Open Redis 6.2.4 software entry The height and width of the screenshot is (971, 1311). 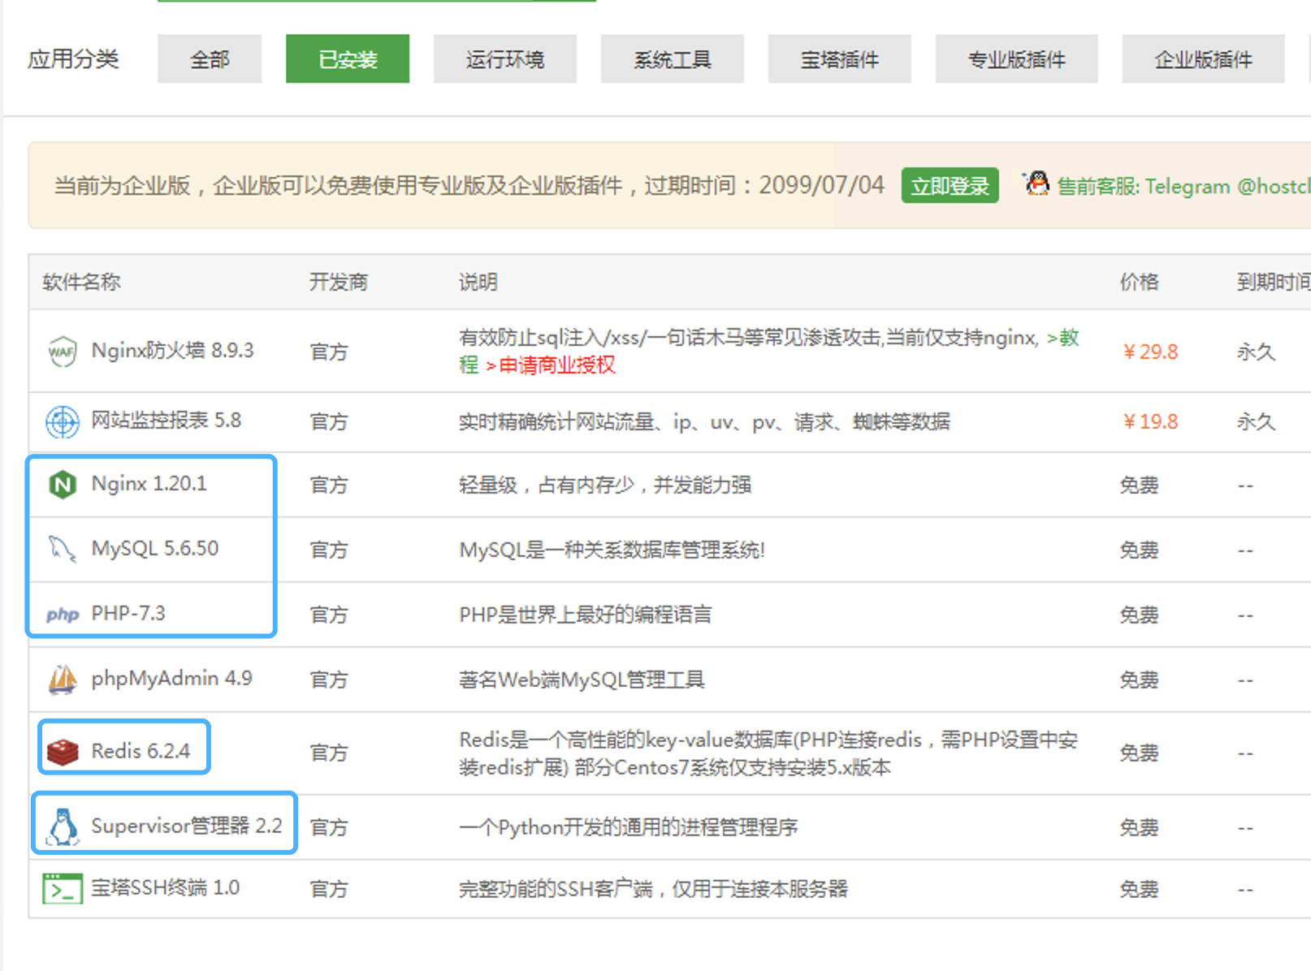coord(141,751)
